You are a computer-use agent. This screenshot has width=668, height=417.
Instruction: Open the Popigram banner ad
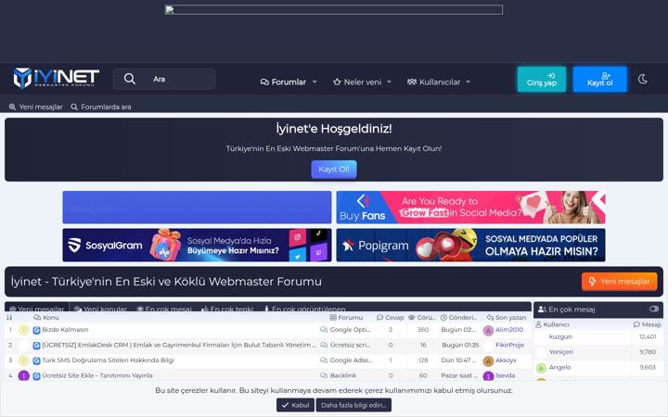[x=470, y=245]
